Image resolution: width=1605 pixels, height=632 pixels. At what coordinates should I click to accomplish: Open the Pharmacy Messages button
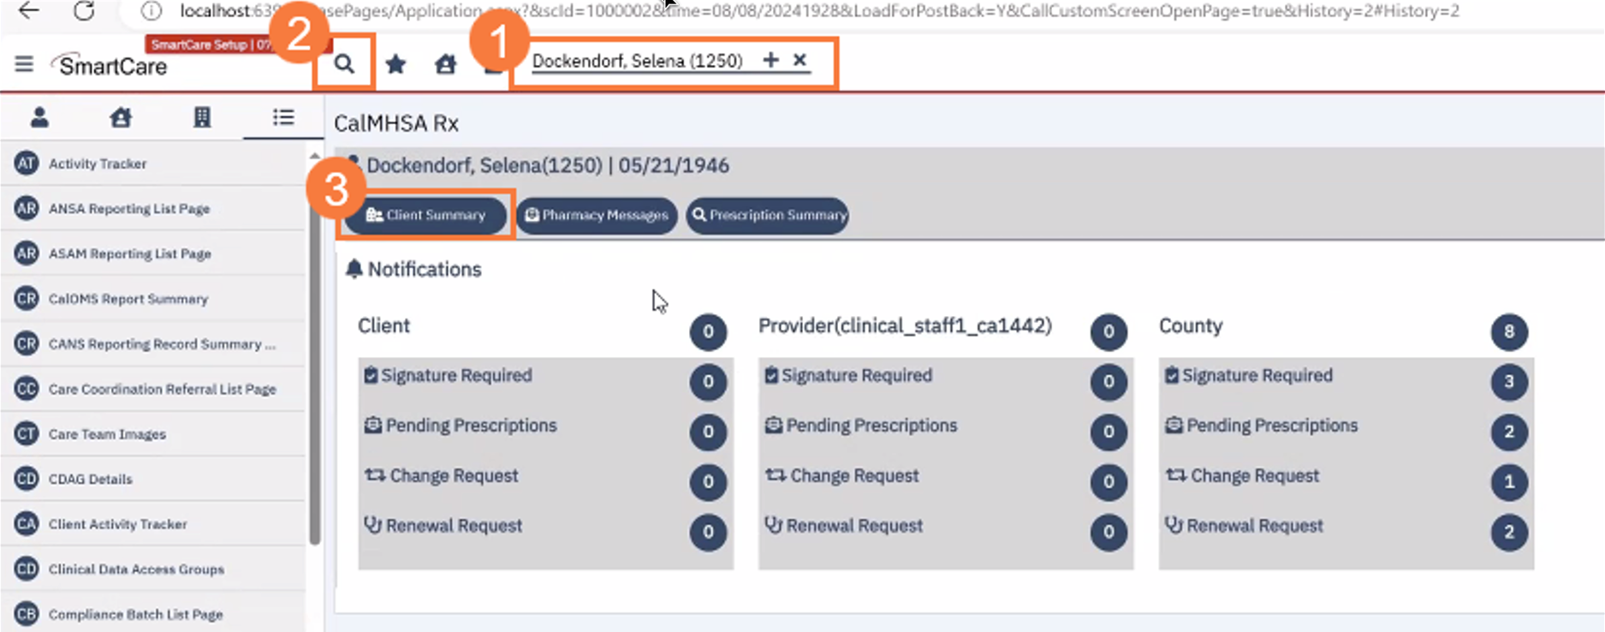597,215
